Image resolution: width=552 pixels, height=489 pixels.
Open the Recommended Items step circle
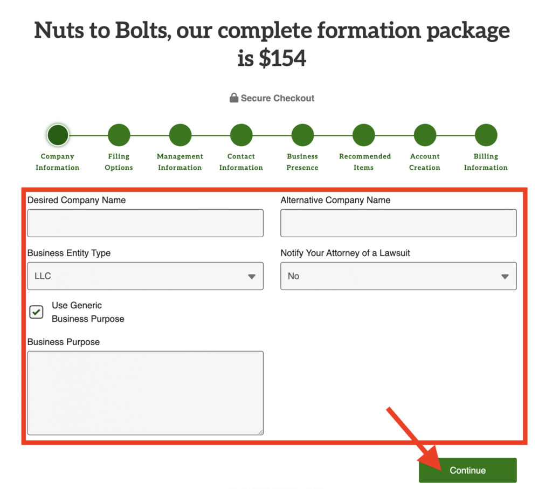click(x=364, y=135)
